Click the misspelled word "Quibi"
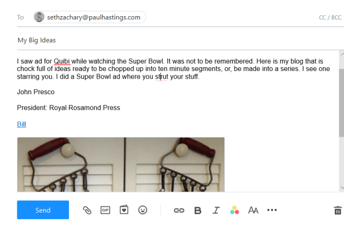 tap(62, 61)
